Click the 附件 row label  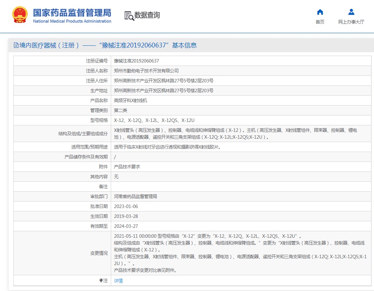(x=103, y=167)
